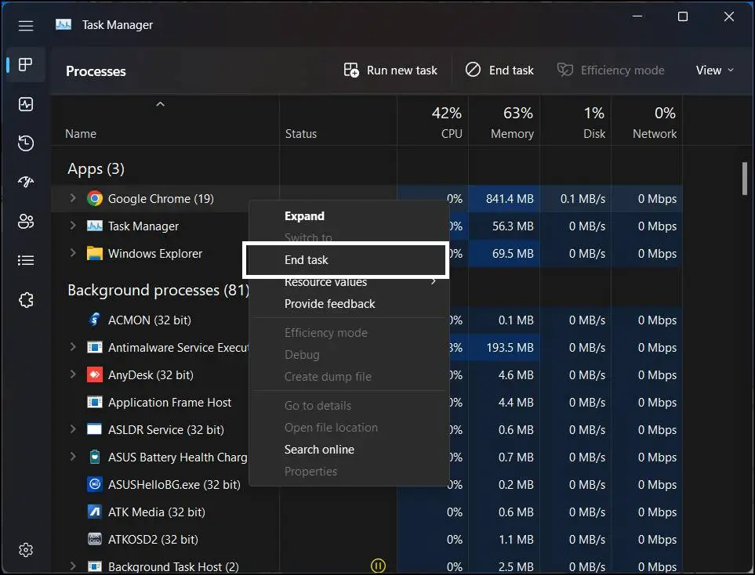
Task: Expand the Task Manager process row
Action: [x=73, y=225]
